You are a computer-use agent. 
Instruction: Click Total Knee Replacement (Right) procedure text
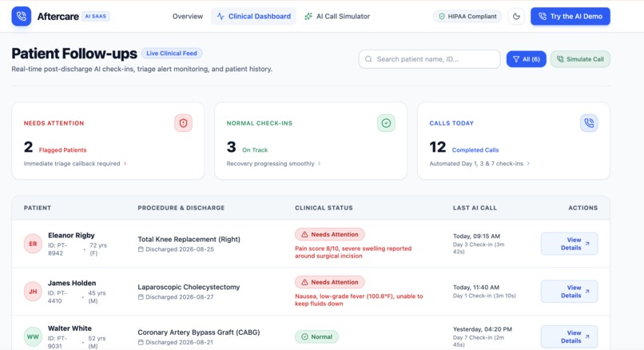click(189, 240)
